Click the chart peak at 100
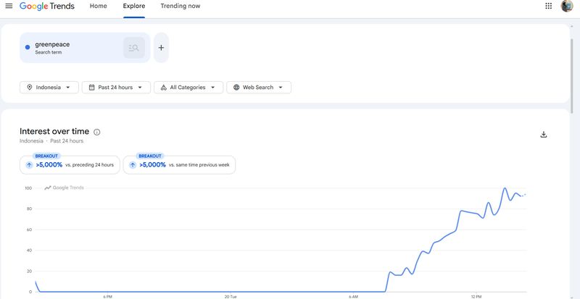 (x=505, y=188)
